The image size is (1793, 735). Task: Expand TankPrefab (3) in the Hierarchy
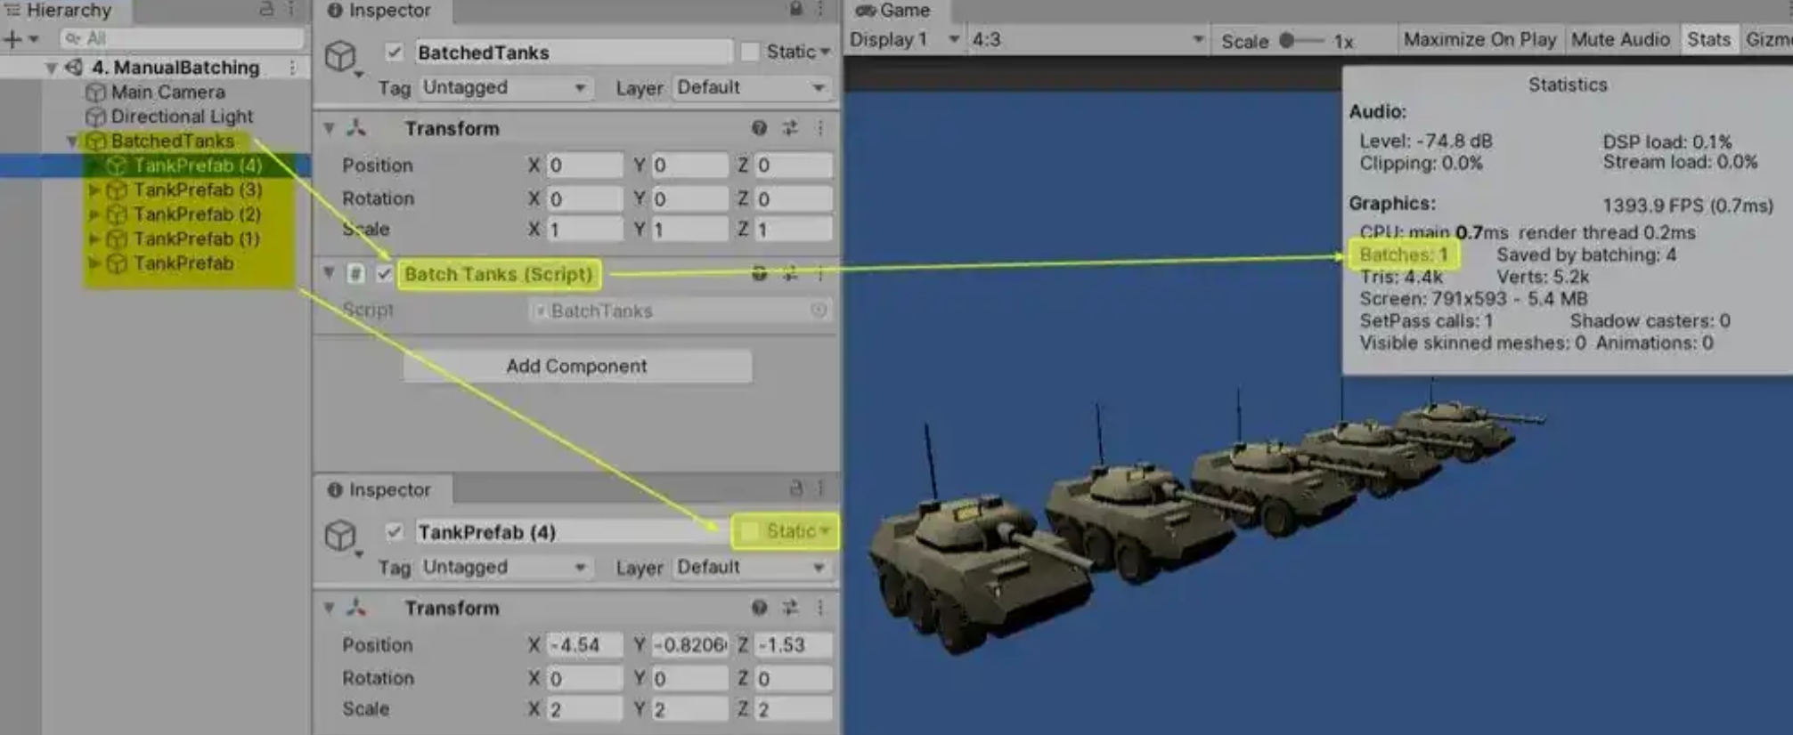pyautogui.click(x=94, y=190)
